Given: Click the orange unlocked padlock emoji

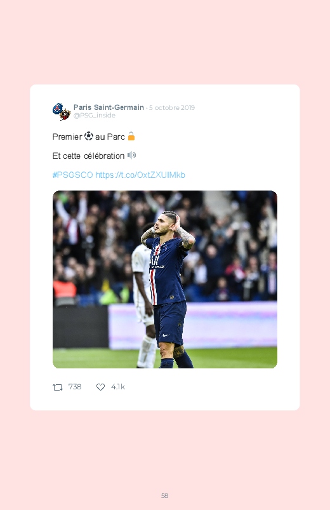Looking at the screenshot, I should click(x=131, y=136).
